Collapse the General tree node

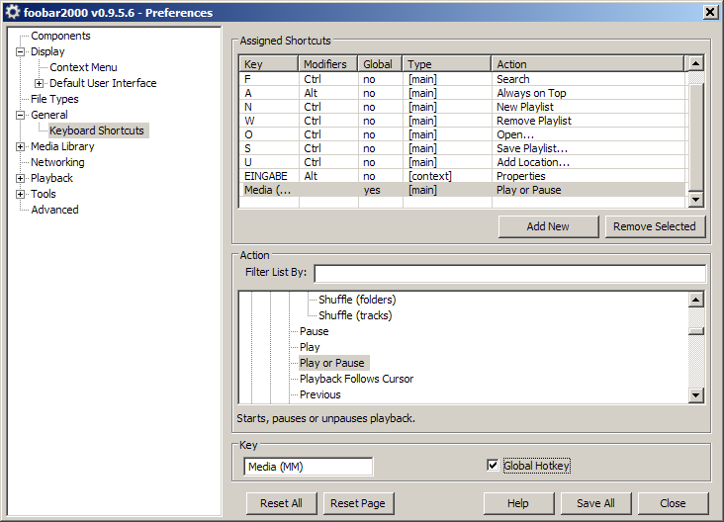[21, 115]
